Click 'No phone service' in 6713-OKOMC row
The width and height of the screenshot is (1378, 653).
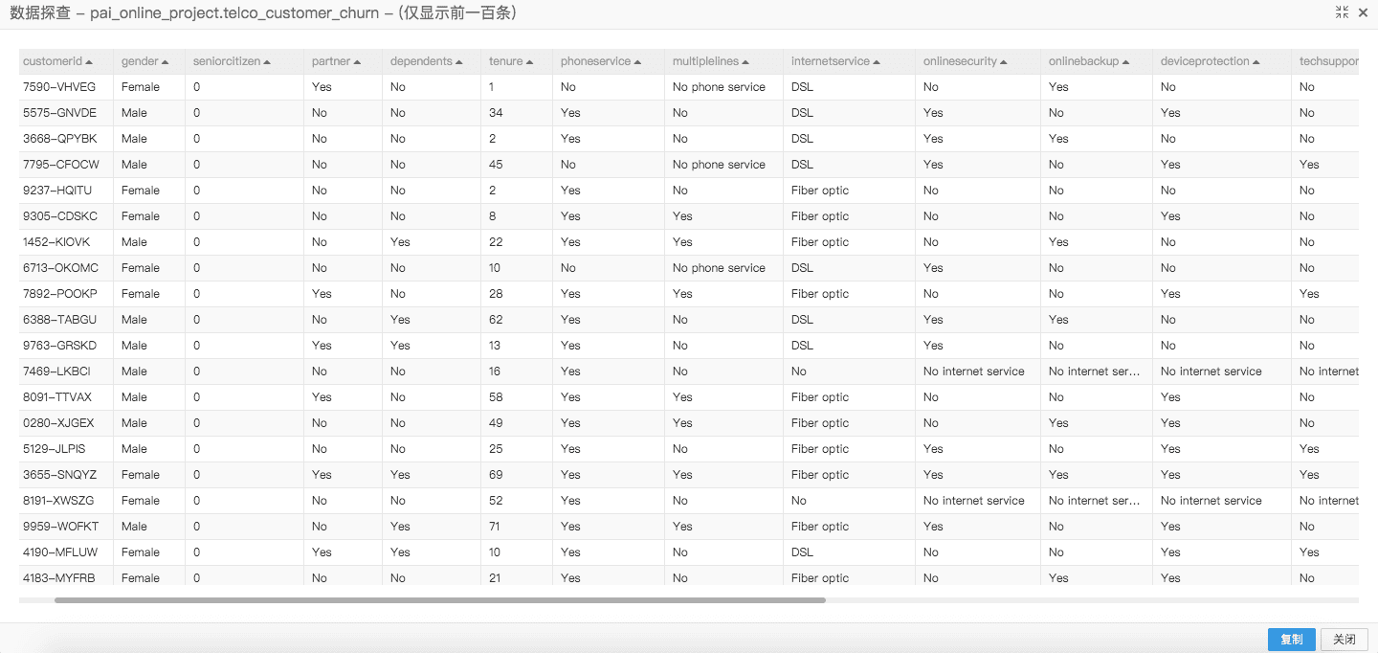(x=719, y=268)
